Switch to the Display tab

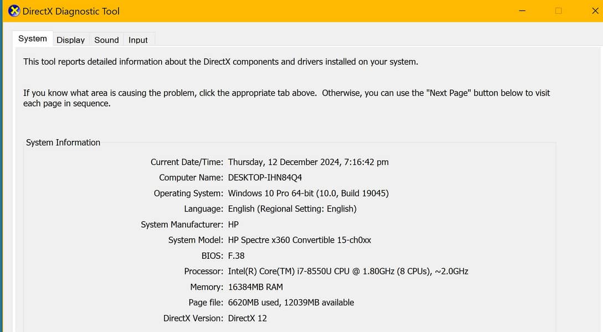[70, 40]
